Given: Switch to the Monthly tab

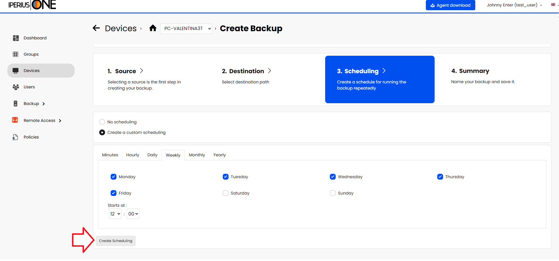Looking at the screenshot, I should 197,155.
